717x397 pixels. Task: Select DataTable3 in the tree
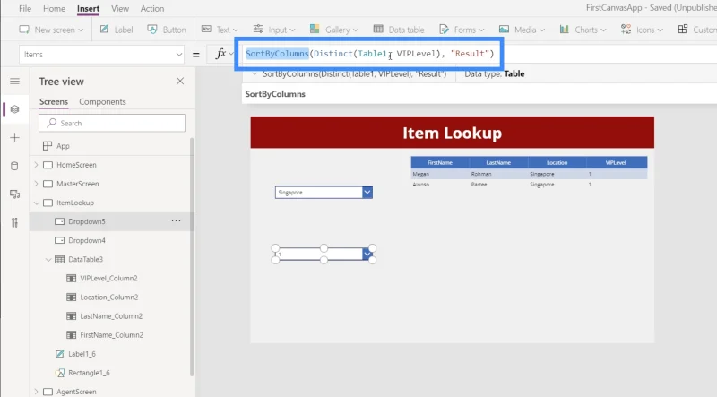(85, 259)
